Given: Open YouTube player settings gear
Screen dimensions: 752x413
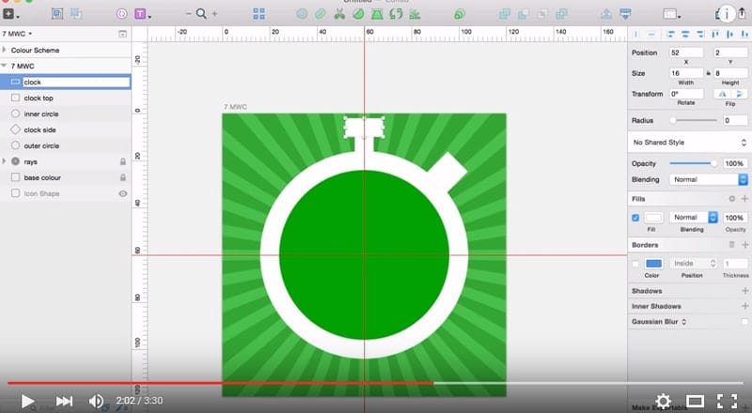Looking at the screenshot, I should (x=663, y=401).
